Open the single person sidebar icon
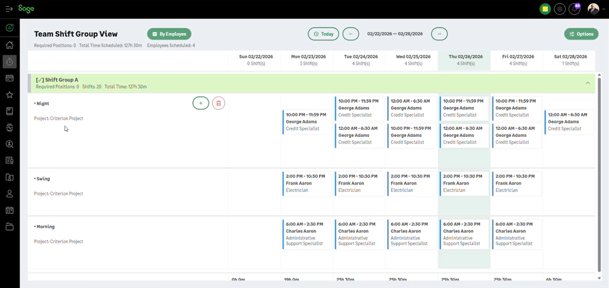The image size is (609, 288). pos(10,193)
